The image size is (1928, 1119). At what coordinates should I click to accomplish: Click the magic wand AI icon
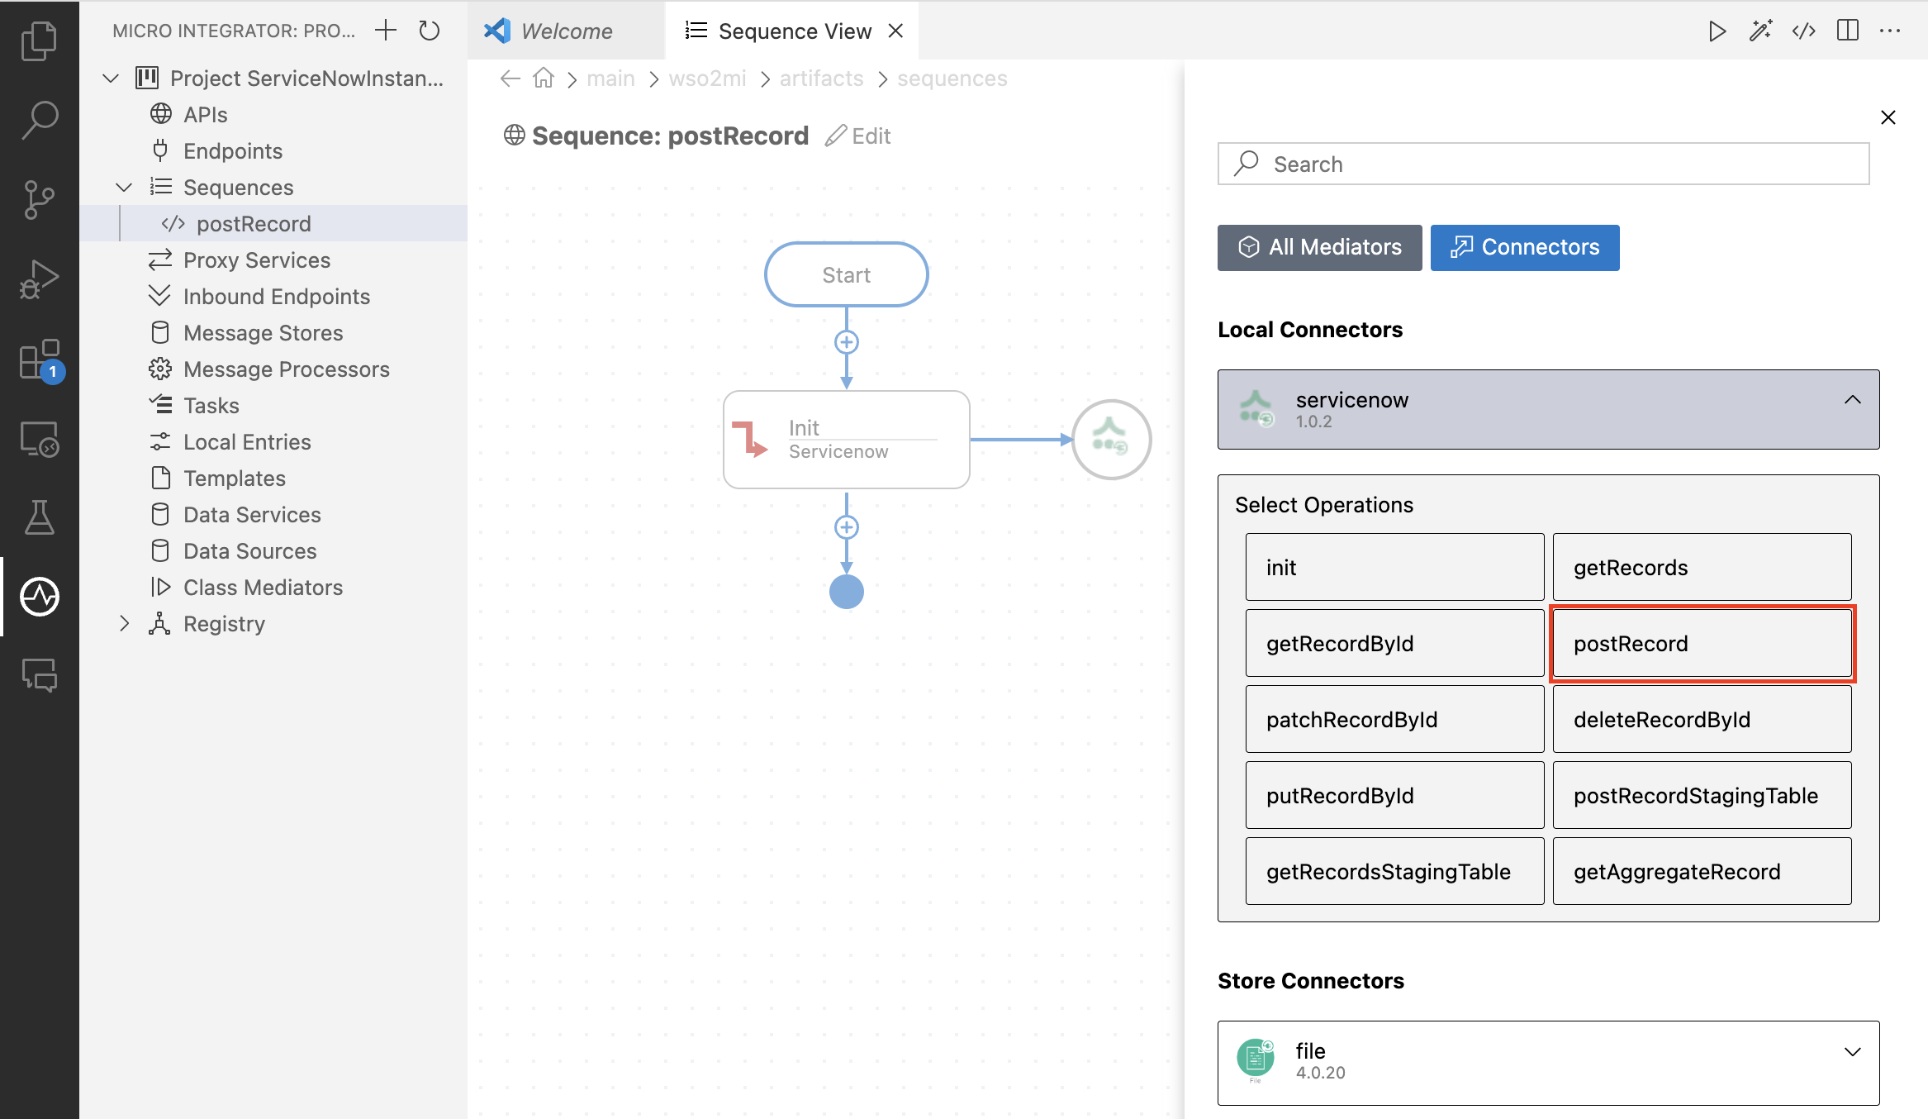point(1760,31)
